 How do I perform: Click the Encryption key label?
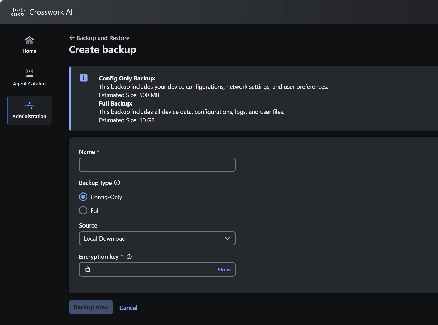tap(99, 257)
